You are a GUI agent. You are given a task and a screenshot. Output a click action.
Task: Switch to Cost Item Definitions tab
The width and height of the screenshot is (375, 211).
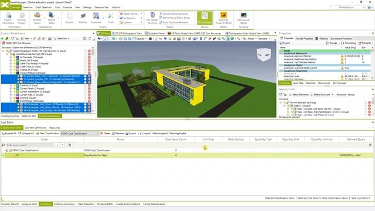(x=35, y=128)
